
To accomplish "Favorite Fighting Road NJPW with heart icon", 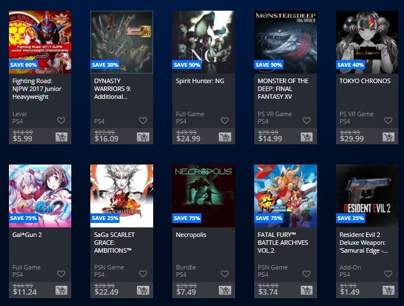I will tap(61, 120).
